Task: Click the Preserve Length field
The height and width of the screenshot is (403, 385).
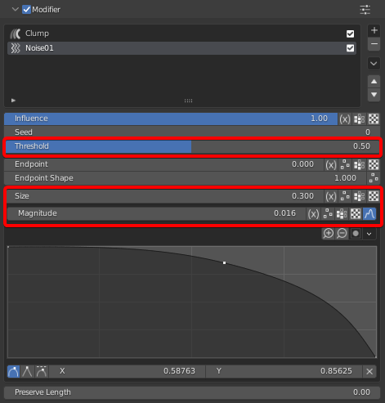Action: [192, 392]
